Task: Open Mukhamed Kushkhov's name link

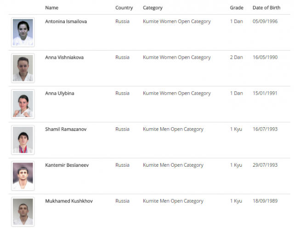Action: (x=69, y=201)
